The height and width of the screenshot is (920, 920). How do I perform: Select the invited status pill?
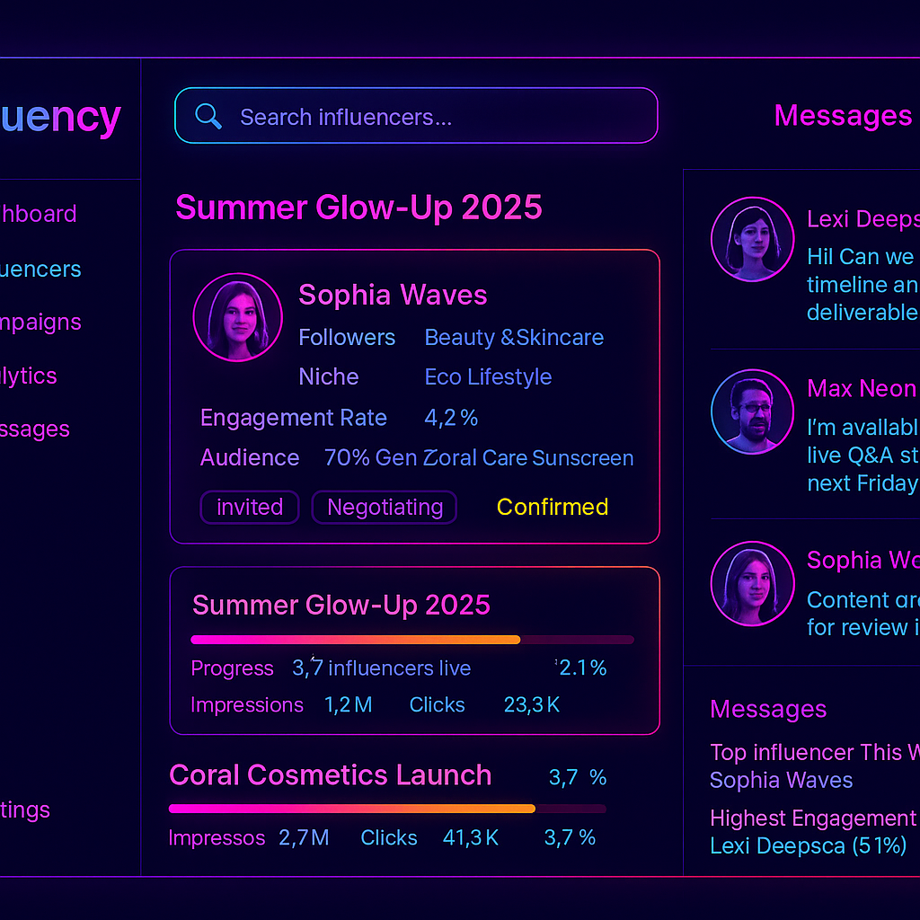pyautogui.click(x=249, y=508)
